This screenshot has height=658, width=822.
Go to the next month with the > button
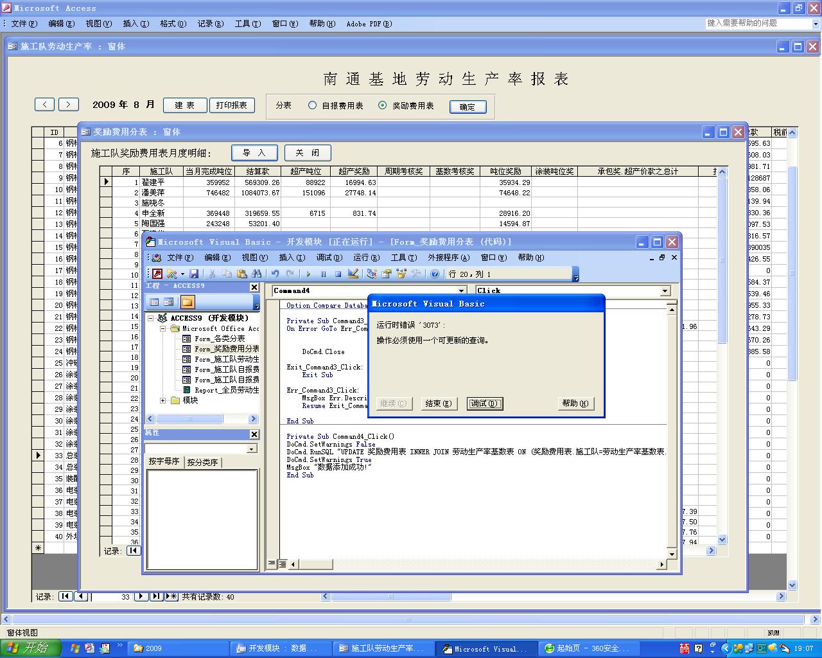pyautogui.click(x=69, y=105)
